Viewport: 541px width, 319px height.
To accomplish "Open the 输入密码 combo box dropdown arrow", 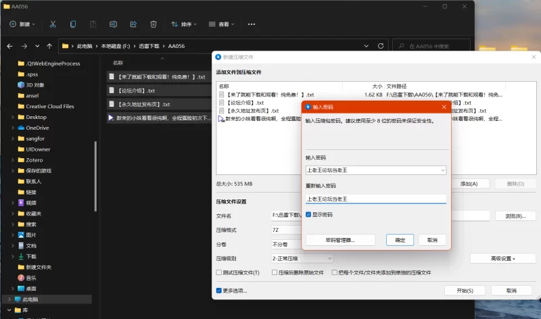I will tap(442, 170).
